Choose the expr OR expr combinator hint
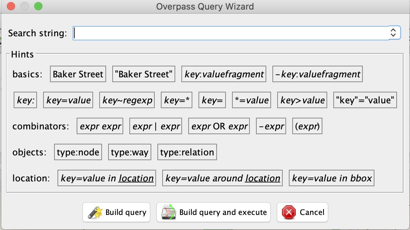Screen dimensions: 410x230 [x=219, y=126]
